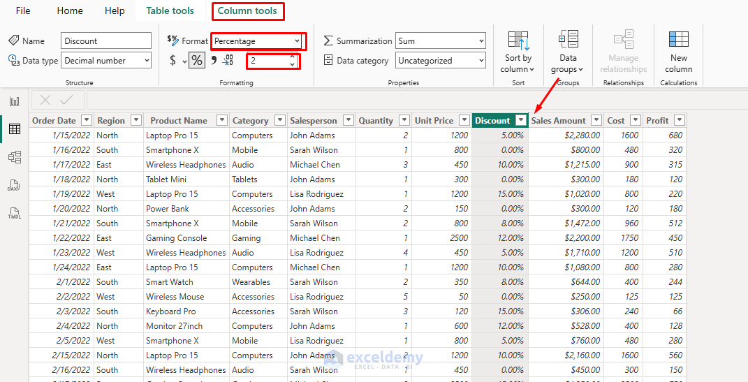The width and height of the screenshot is (748, 382).
Task: Click cell with date 1/15/2022
Action: click(x=61, y=135)
